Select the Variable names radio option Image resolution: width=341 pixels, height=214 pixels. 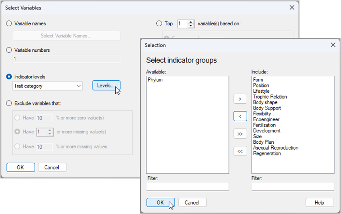pyautogui.click(x=9, y=23)
